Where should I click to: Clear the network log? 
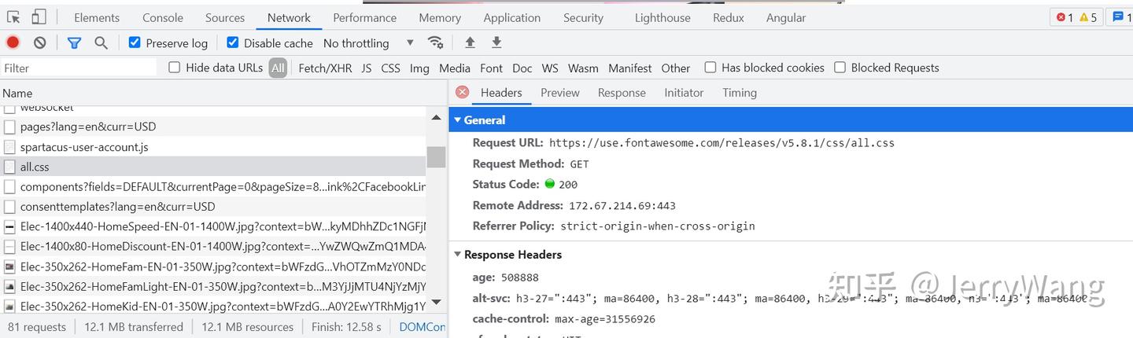(x=39, y=42)
